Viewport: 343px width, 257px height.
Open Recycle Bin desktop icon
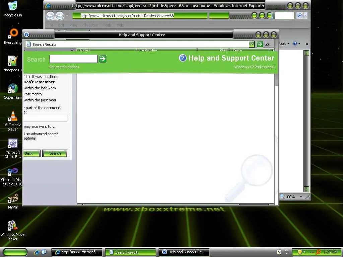click(13, 9)
